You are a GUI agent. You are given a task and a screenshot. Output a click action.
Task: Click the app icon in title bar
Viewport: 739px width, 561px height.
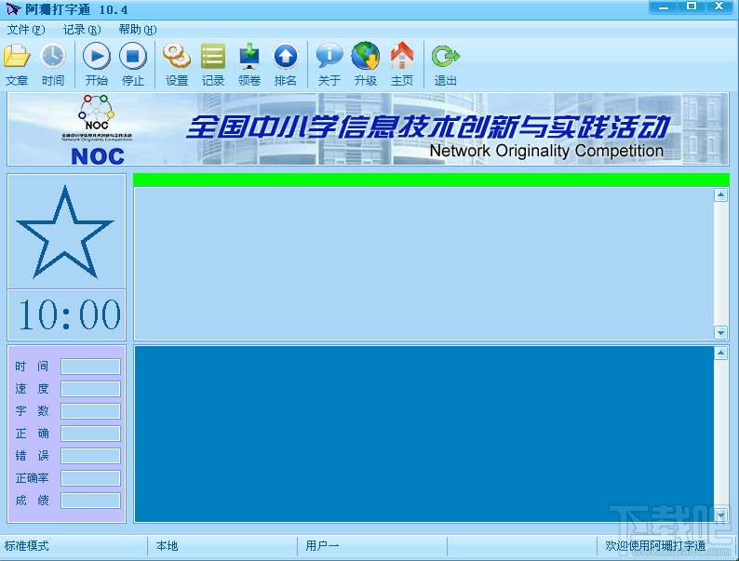[13, 9]
